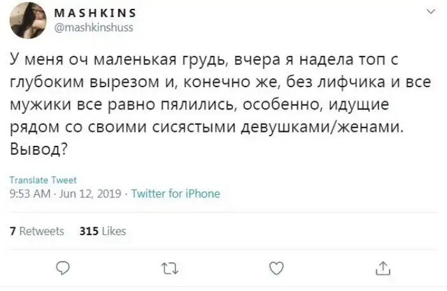Image resolution: width=447 pixels, height=291 pixels.
Task: Open the MASHKINS profile avatar
Action: (27, 20)
